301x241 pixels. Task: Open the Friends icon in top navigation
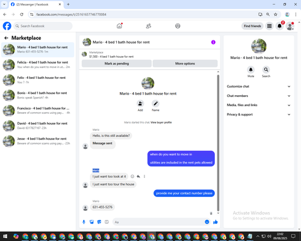coord(149,26)
